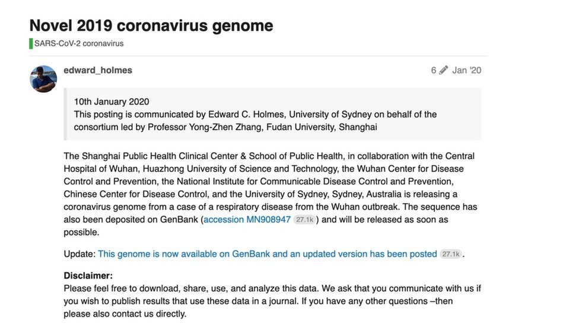The image size is (579, 326).
Task: Open the SARS-CoV-2 coronavirus category
Action: (x=79, y=43)
